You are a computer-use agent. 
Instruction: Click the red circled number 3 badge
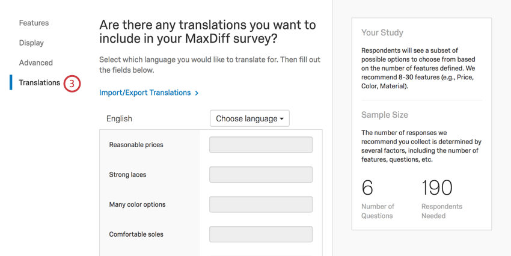click(x=72, y=84)
